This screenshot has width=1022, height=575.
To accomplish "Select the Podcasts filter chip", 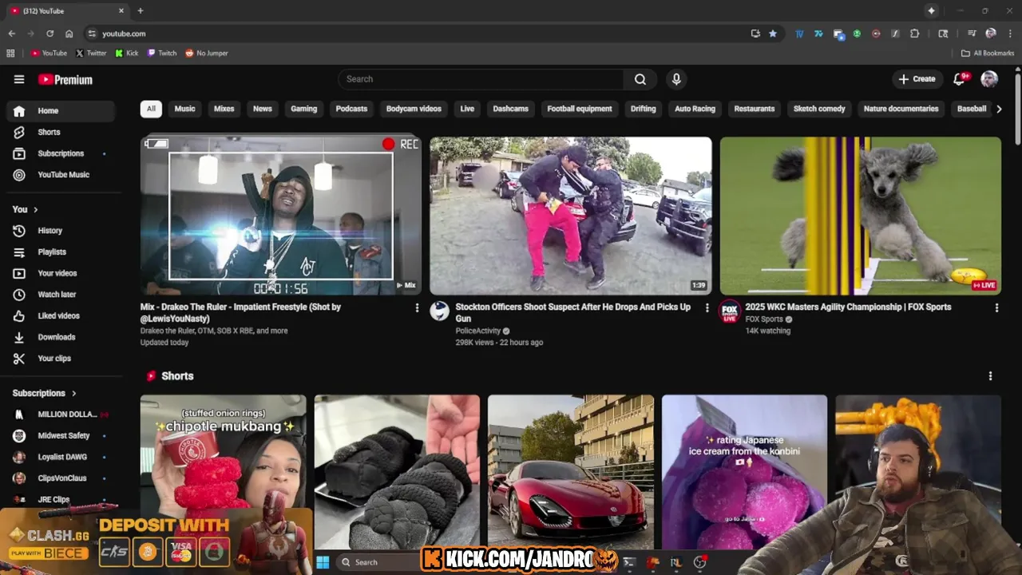I will click(x=351, y=109).
